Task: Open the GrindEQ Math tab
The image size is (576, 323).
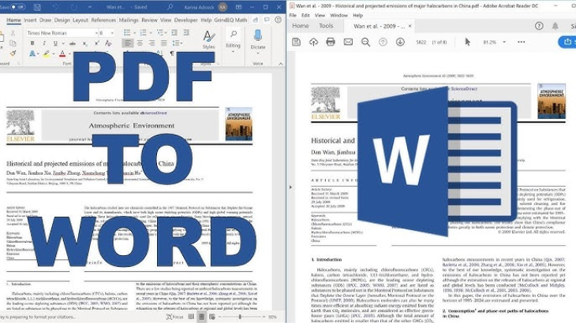Action: tap(230, 20)
